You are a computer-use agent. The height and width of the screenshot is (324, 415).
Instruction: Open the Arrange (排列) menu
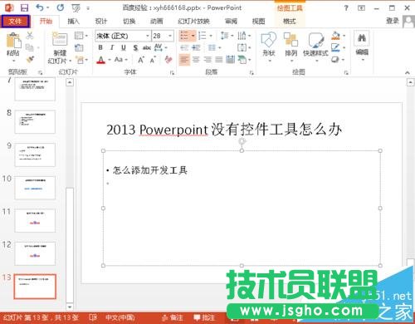click(x=290, y=47)
